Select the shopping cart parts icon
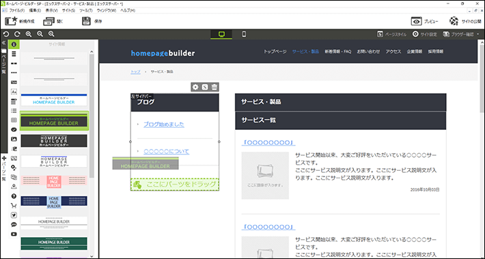This screenshot has width=485, height=259. 14,206
